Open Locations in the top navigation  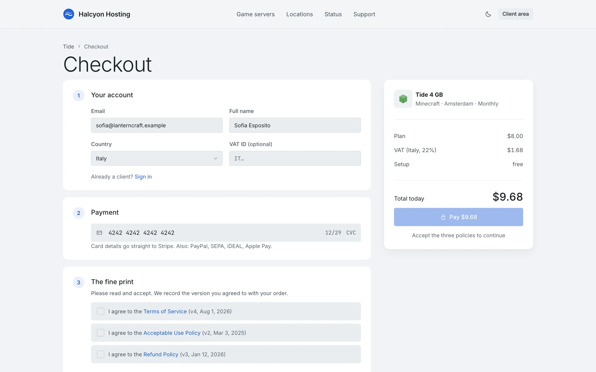[x=299, y=14]
